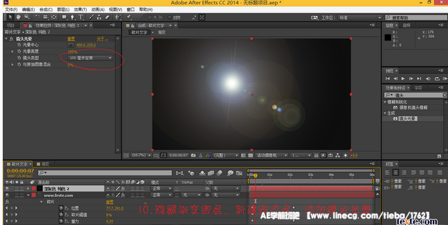Open the viewer magnification 60.7% dropdown
This screenshot has width=448, height=225.
141,155
